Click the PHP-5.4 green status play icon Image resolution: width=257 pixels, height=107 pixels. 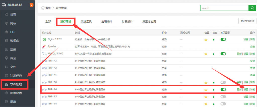point(214,104)
